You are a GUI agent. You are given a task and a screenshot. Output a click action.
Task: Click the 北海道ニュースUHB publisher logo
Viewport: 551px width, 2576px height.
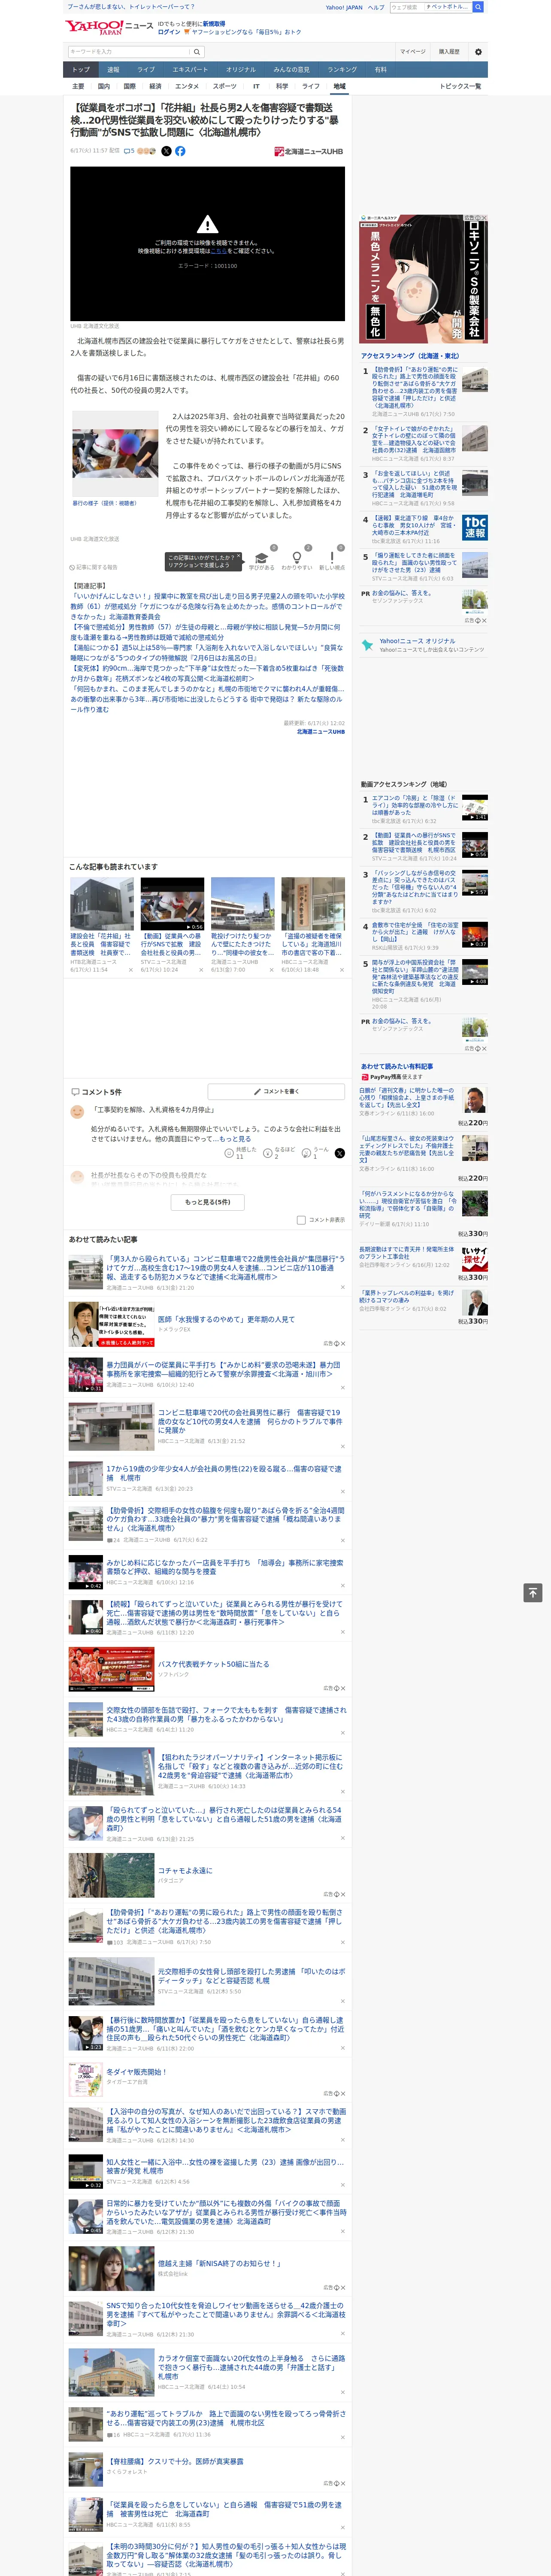pos(309,152)
